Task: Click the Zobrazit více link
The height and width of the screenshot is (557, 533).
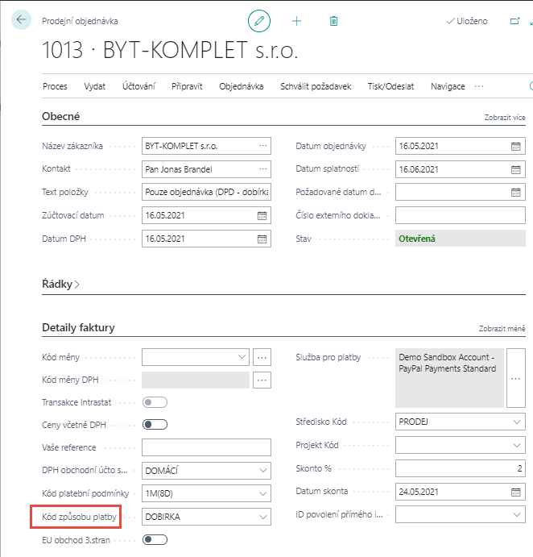Action: (504, 118)
